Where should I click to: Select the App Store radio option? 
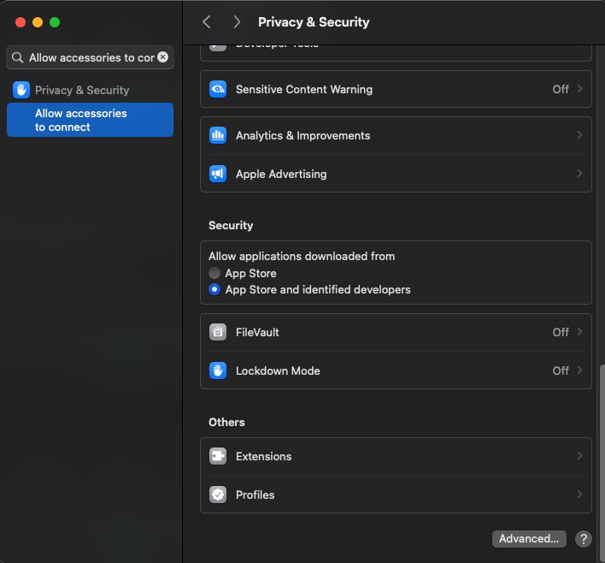click(214, 273)
